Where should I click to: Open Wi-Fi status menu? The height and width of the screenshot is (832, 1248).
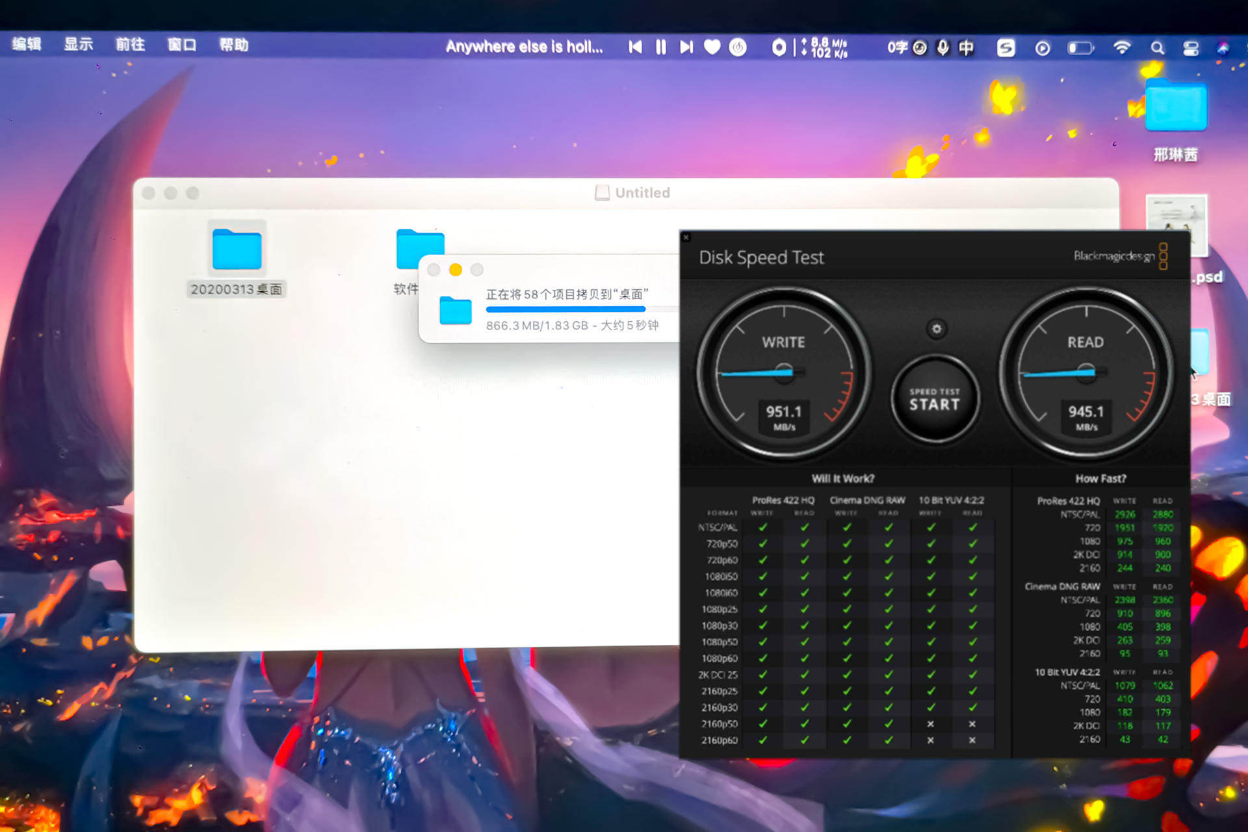click(x=1121, y=47)
